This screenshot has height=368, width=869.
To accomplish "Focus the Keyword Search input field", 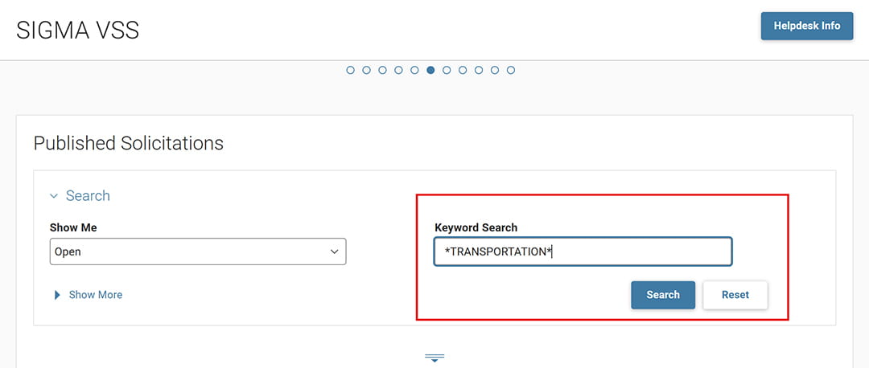I will (583, 251).
